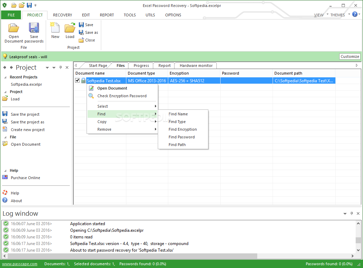Choose Find Path from submenu
Image resolution: width=363 pixels, height=268 pixels.
pyautogui.click(x=183, y=145)
